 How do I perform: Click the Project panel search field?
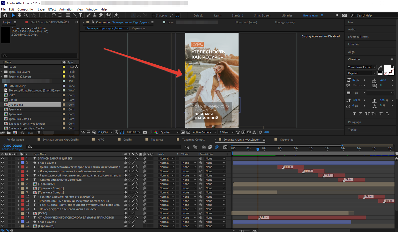coord(39,56)
